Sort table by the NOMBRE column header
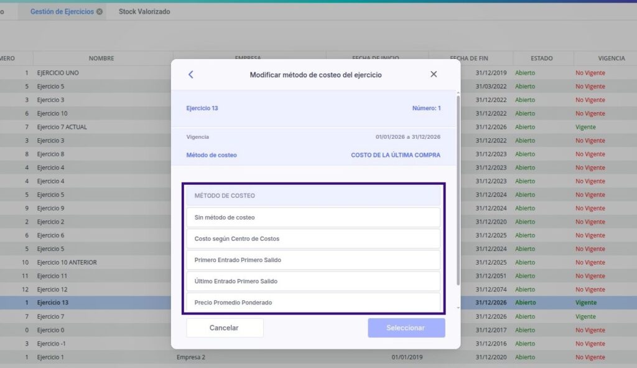This screenshot has height=368, width=637. pyautogui.click(x=101, y=59)
